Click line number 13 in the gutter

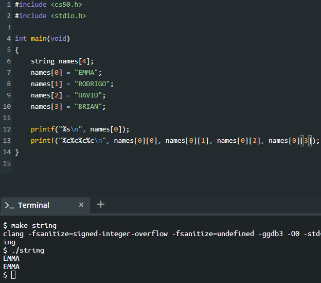click(x=7, y=141)
